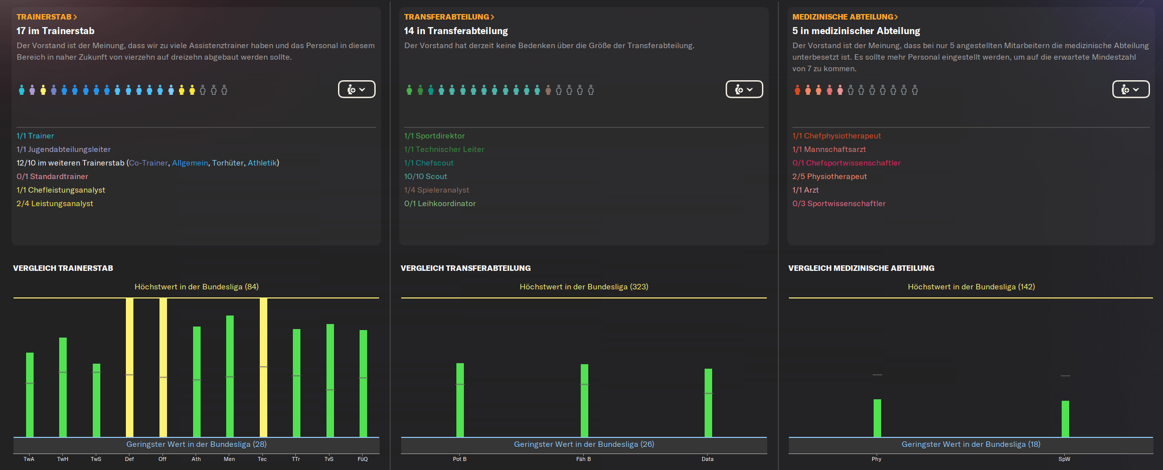Expand staff hiring dropdown in Medizinische Abteilung panel
The height and width of the screenshot is (470, 1163).
click(x=1131, y=89)
